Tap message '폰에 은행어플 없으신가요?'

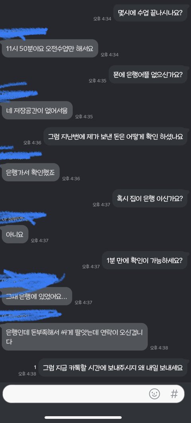tap(148, 75)
